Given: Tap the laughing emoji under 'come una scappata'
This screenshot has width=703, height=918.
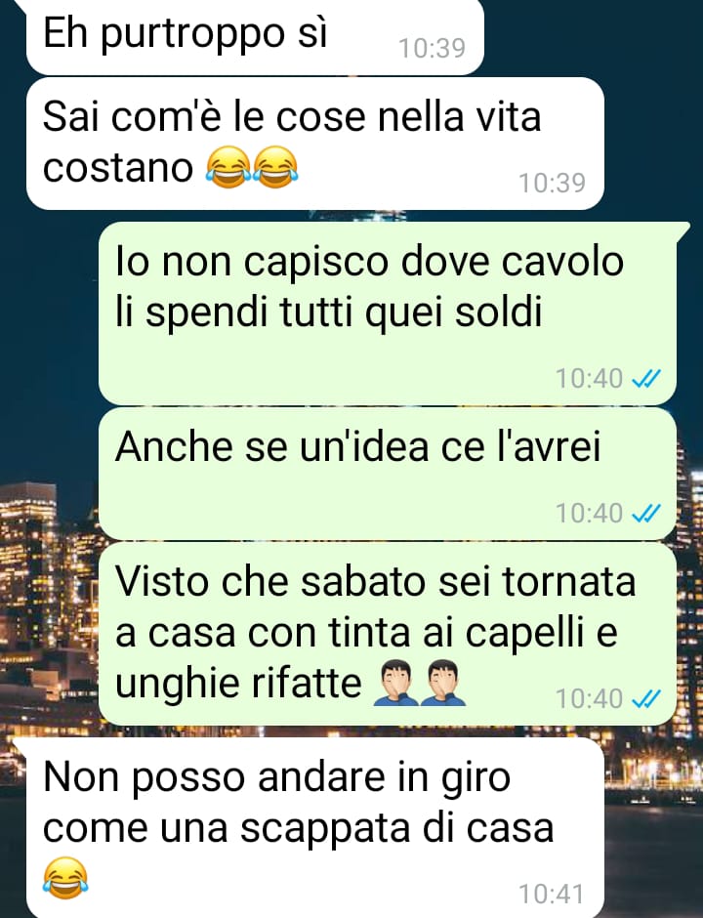Looking at the screenshot, I should point(65,878).
